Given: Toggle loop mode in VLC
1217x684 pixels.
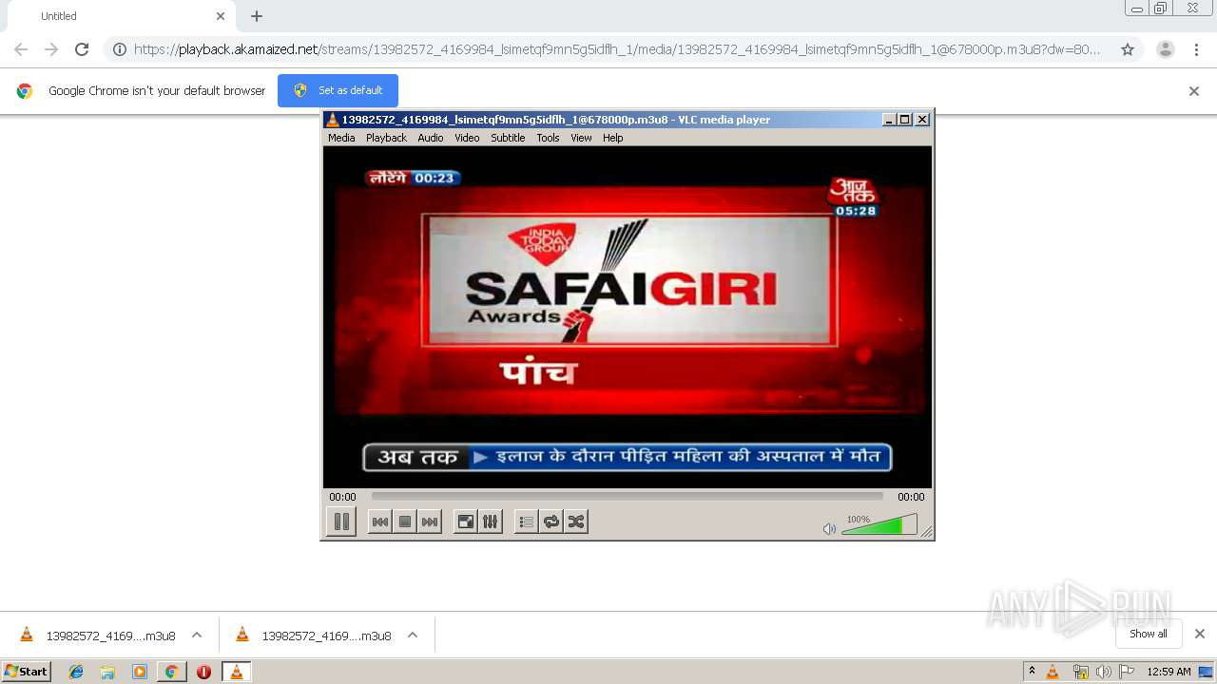Looking at the screenshot, I should click(551, 522).
